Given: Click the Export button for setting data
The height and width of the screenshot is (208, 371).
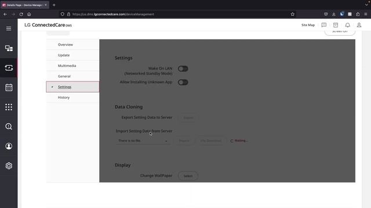Looking at the screenshot, I should pyautogui.click(x=188, y=118).
